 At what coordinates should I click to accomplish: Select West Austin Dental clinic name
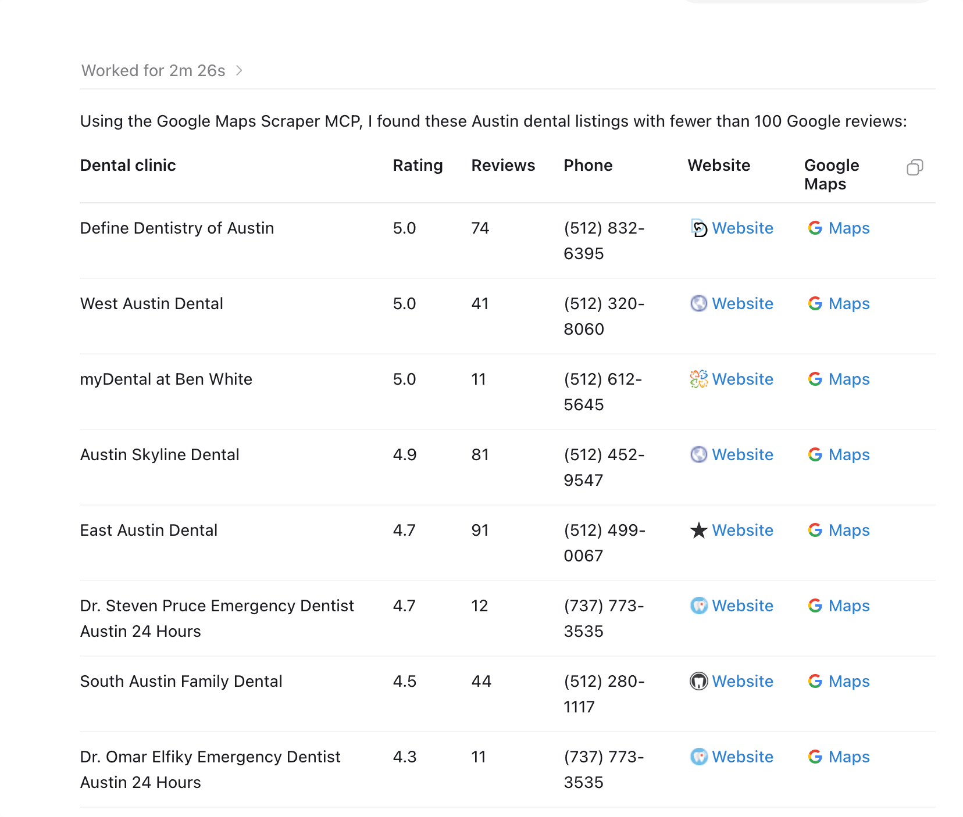pyautogui.click(x=152, y=304)
